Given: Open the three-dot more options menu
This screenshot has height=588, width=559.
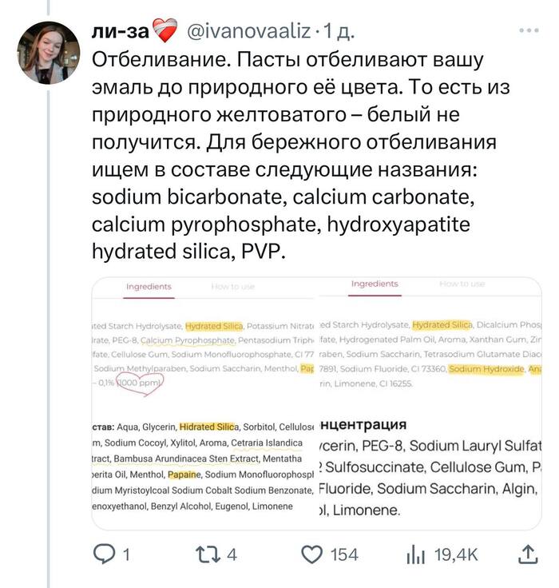Looking at the screenshot, I should pyautogui.click(x=528, y=32).
